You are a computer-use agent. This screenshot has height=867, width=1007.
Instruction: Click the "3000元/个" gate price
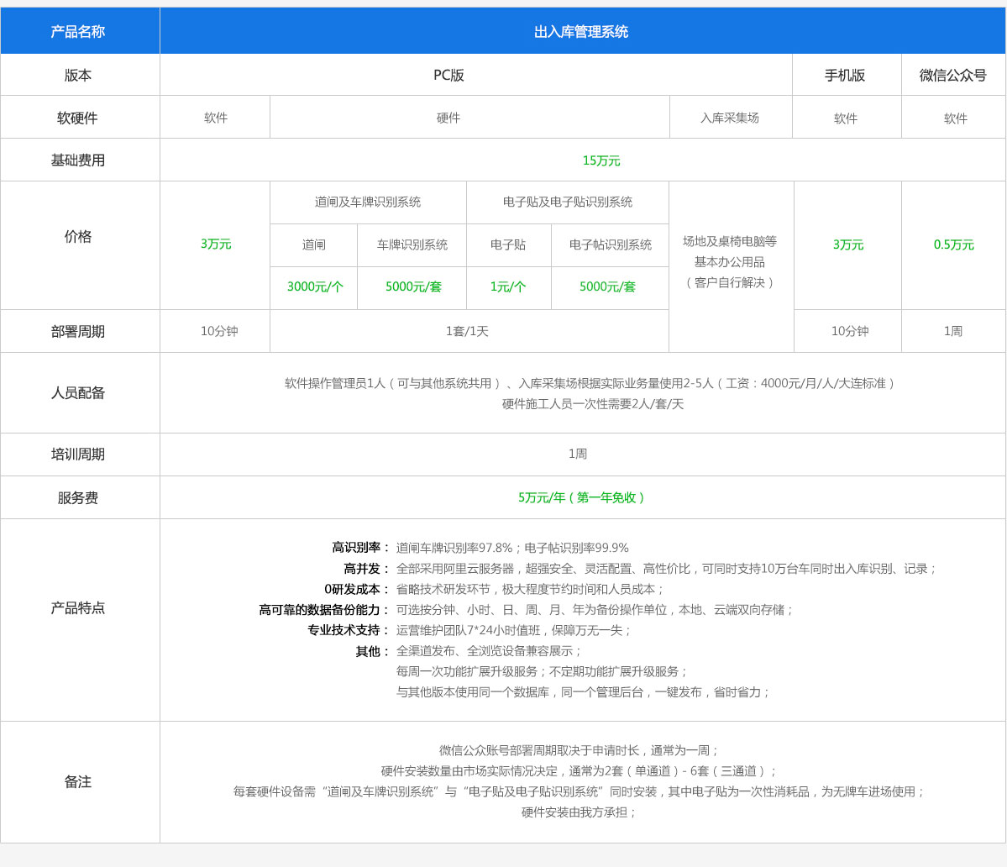point(315,287)
